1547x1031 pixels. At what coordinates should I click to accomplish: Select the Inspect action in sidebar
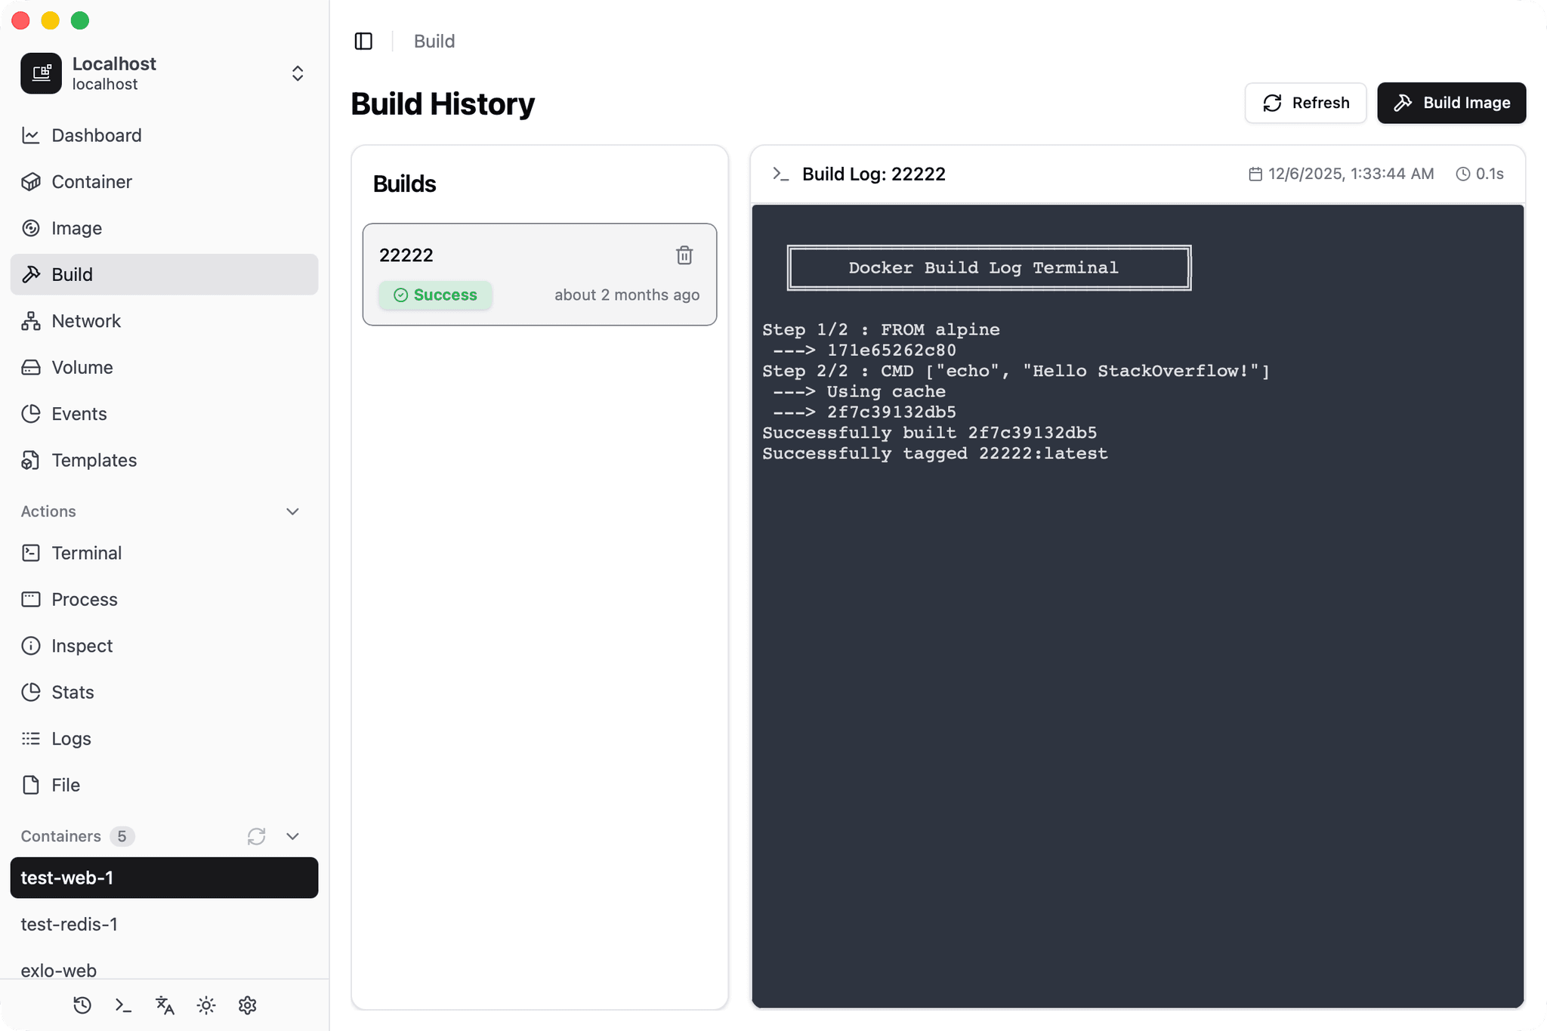[x=30, y=645]
